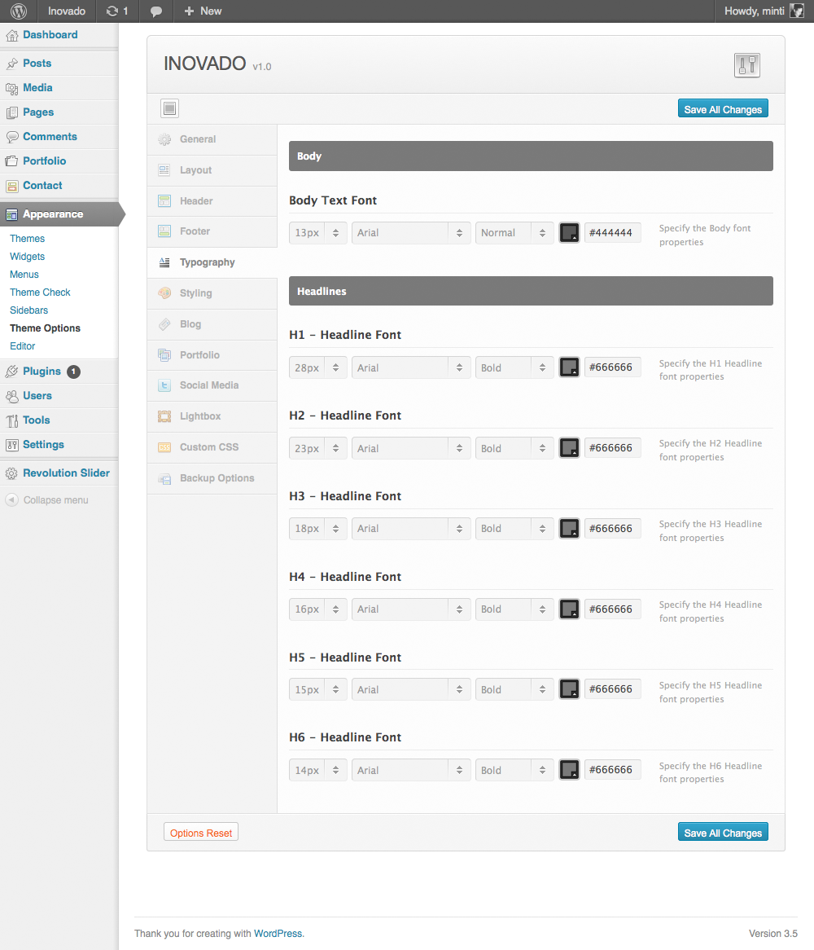Click the top Save All Changes button

723,109
